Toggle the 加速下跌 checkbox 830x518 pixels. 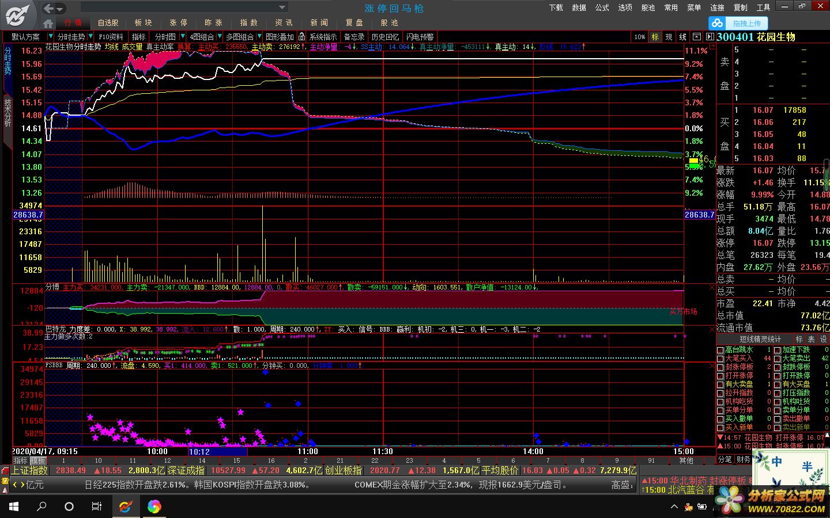coord(777,350)
